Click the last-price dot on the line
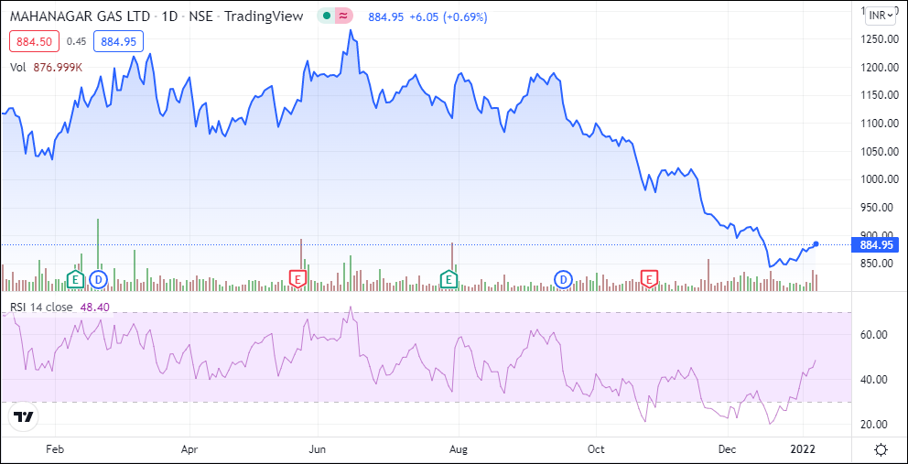 pos(816,243)
